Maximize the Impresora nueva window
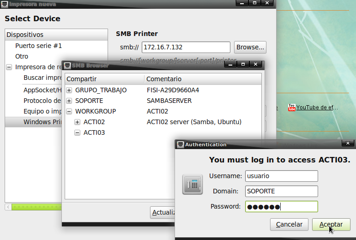The height and width of the screenshot is (240, 356). pos(254,3)
